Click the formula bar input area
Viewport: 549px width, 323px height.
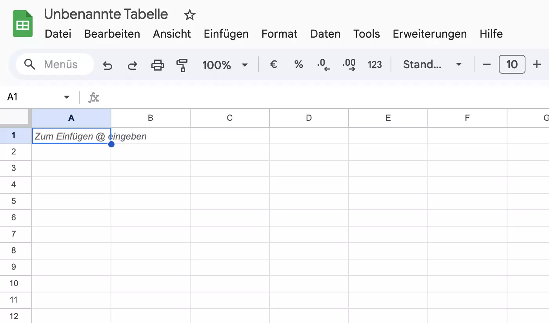pos(325,97)
